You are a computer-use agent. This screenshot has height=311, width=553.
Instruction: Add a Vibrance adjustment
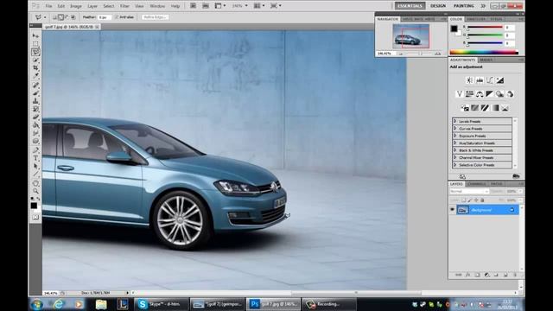[459, 94]
